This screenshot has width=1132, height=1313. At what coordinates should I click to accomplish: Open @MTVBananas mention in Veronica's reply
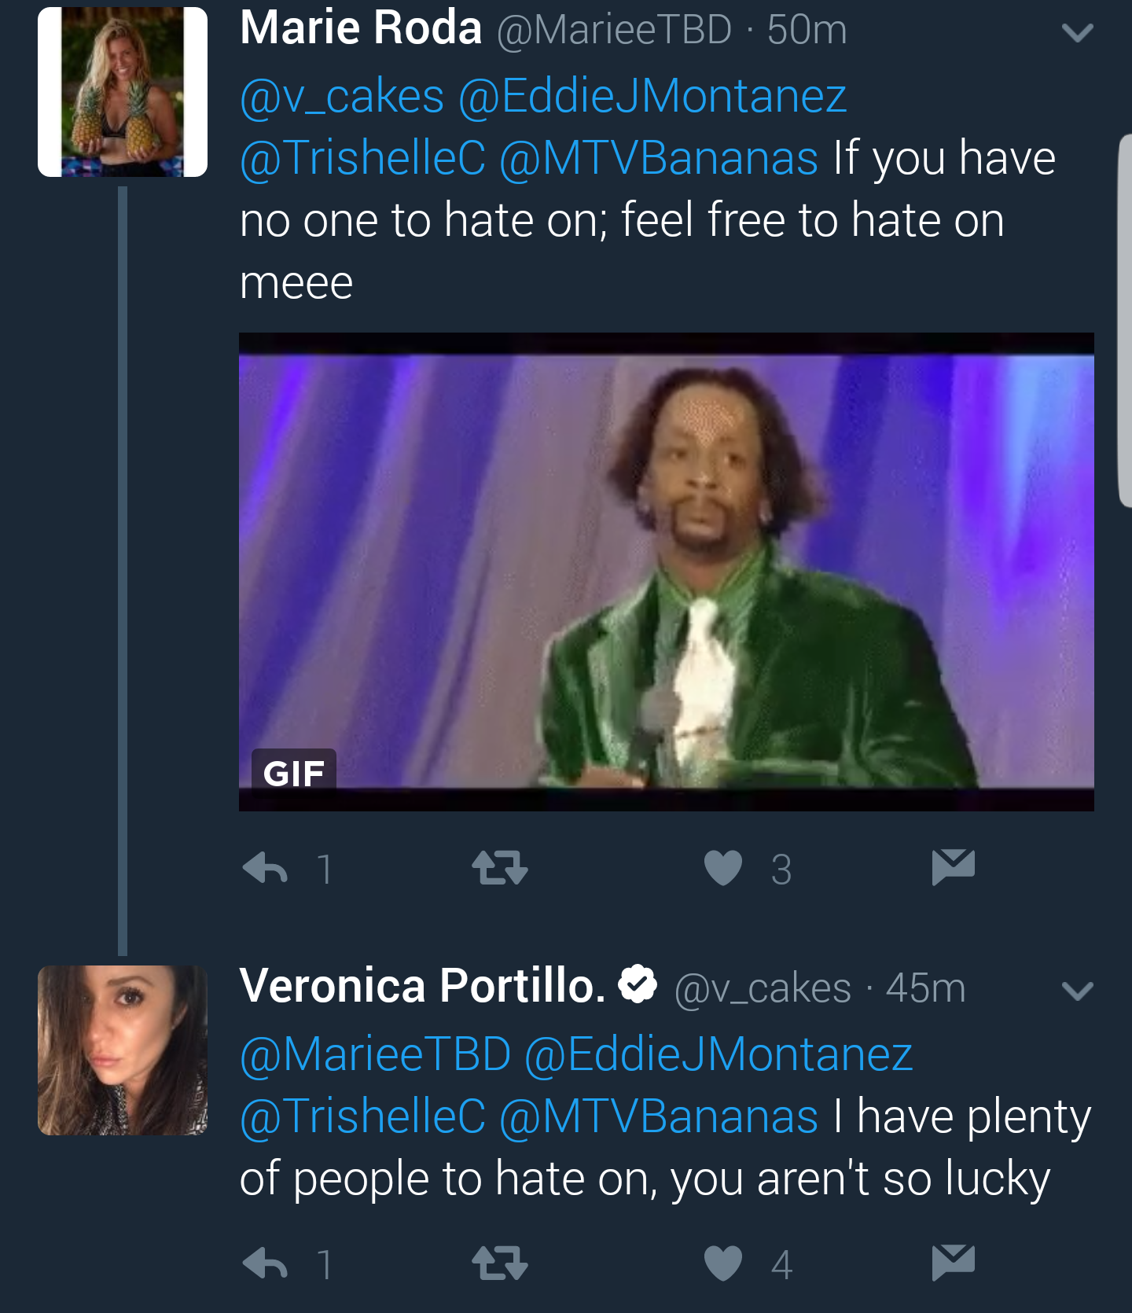point(659,1116)
